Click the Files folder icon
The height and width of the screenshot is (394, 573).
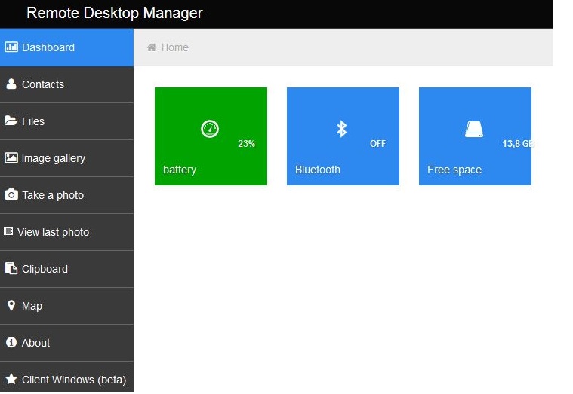click(11, 121)
